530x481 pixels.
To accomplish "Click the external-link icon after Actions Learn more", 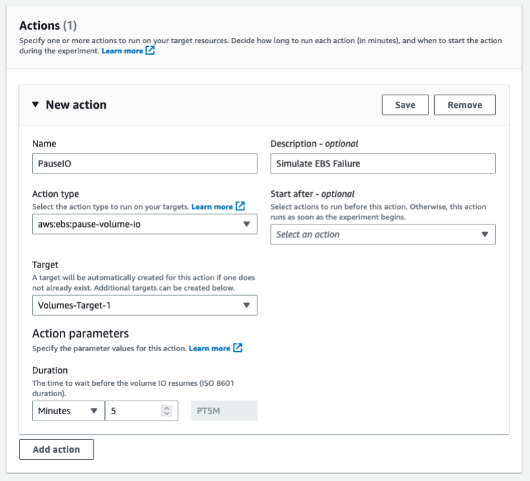I will [149, 51].
